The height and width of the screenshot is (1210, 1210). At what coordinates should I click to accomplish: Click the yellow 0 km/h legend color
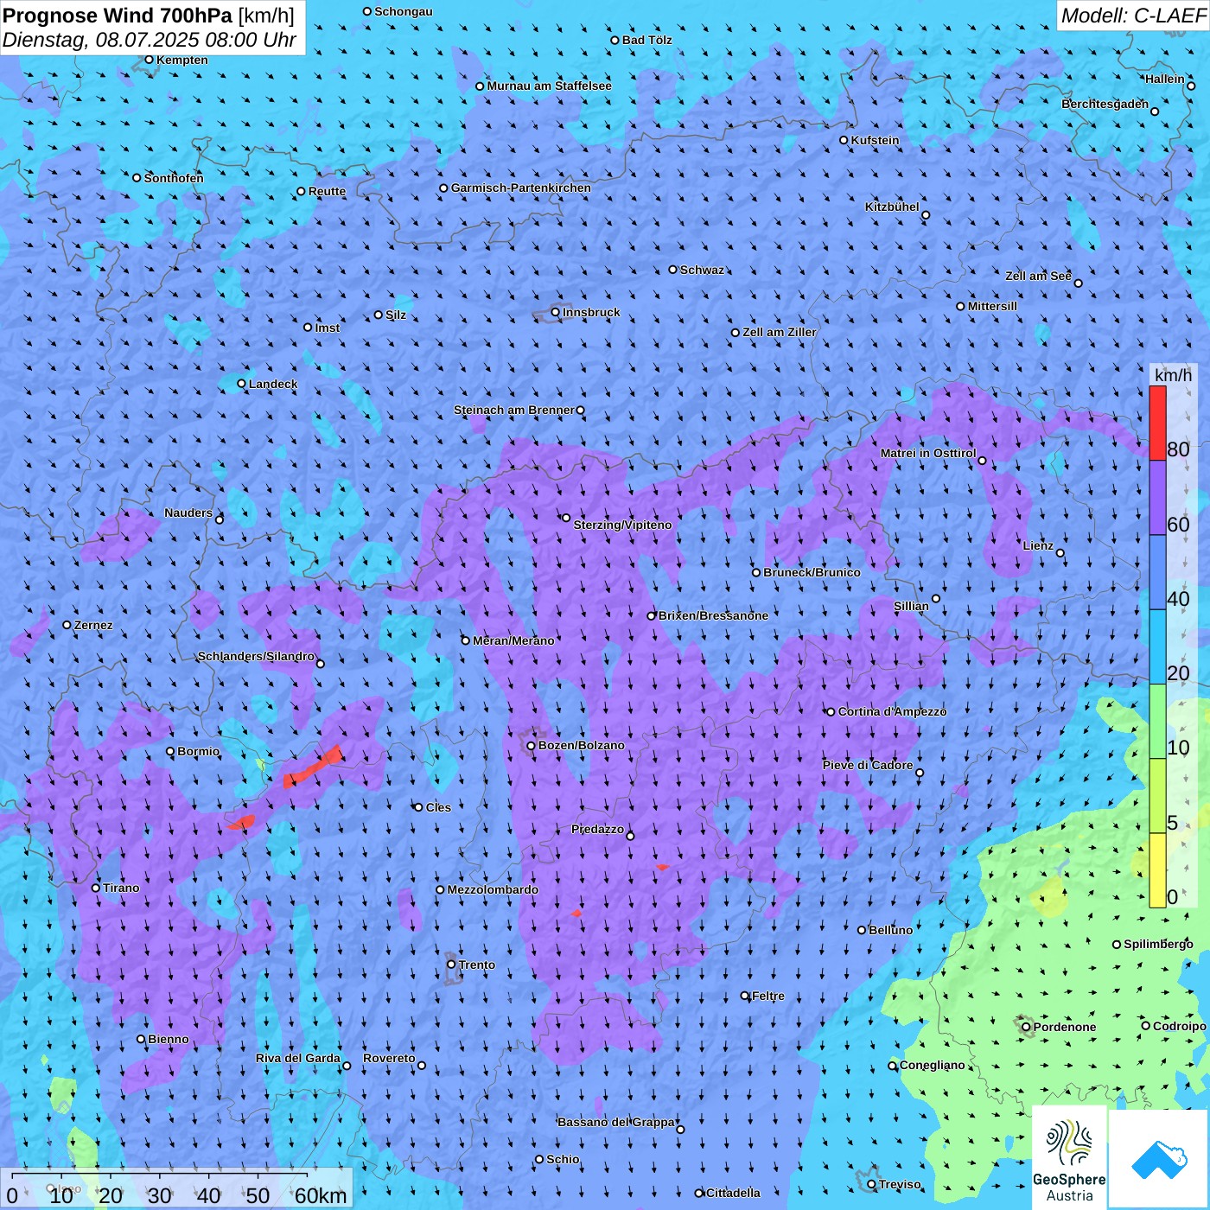(1157, 870)
